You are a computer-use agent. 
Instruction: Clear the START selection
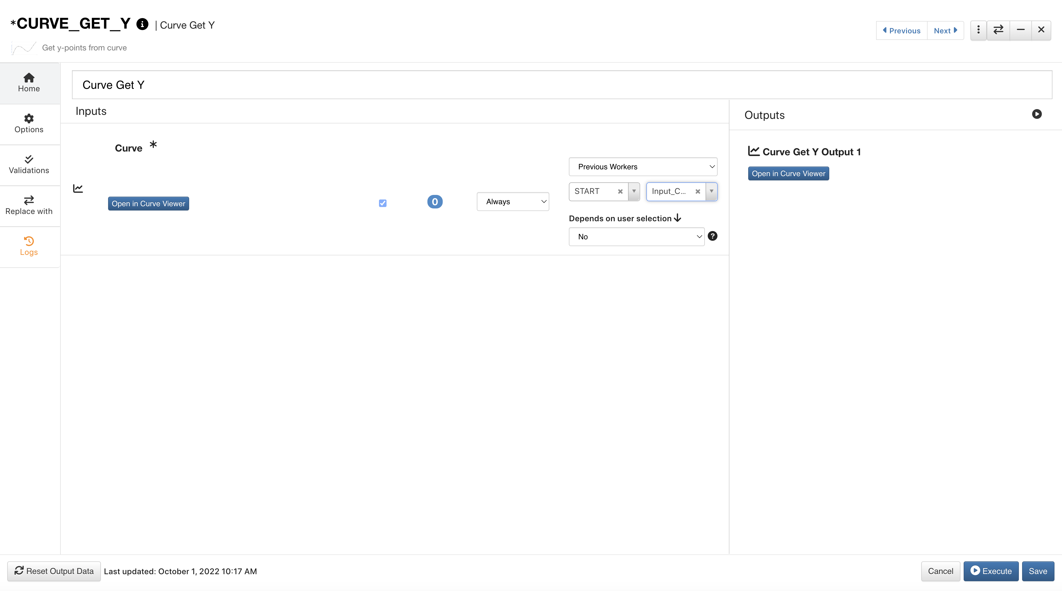coord(620,191)
